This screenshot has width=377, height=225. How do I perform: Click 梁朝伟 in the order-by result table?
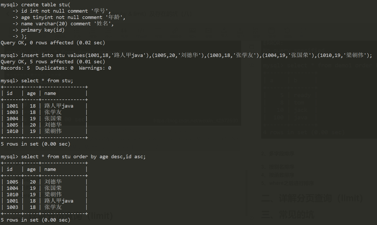(x=53, y=194)
